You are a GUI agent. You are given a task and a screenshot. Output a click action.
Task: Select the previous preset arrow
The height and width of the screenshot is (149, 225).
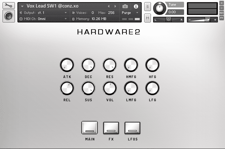109,6
